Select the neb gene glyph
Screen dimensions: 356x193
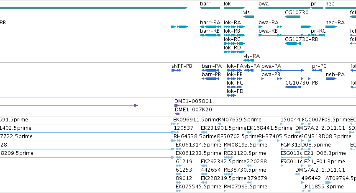click(341, 8)
